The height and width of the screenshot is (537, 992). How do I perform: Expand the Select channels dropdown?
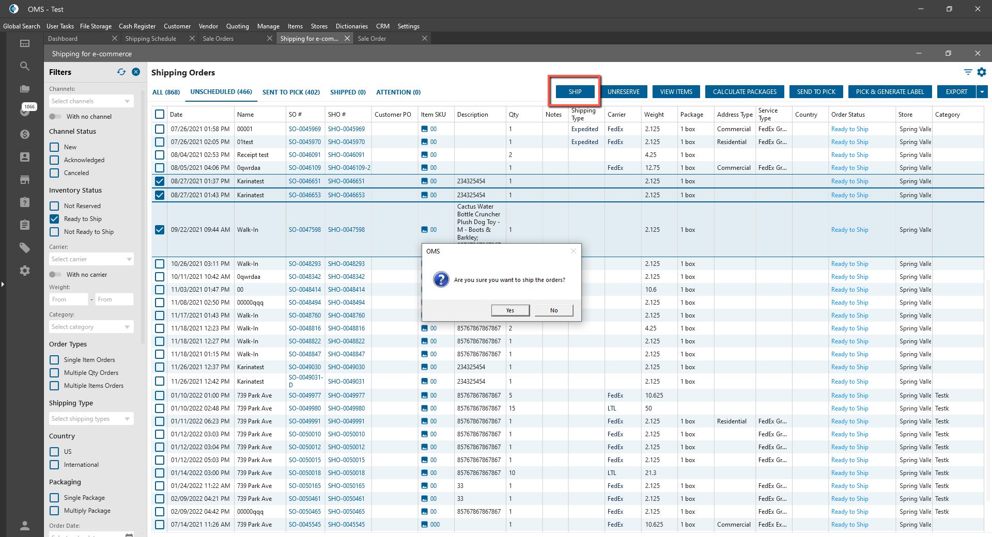tap(91, 101)
